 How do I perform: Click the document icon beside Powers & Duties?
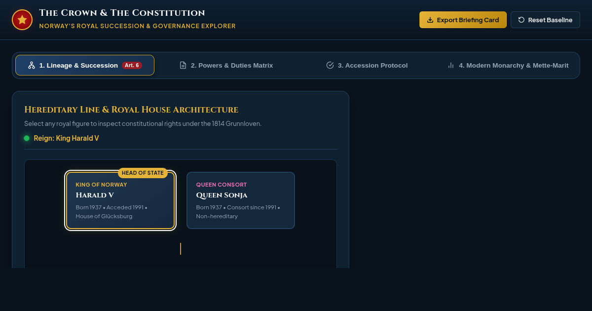(183, 65)
